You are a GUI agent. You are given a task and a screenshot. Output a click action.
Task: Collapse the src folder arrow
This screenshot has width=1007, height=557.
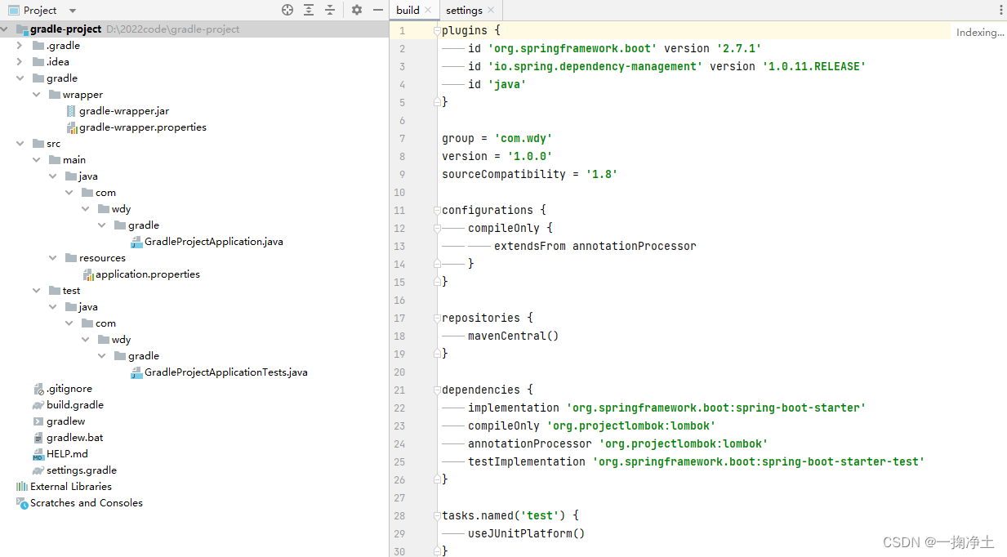pyautogui.click(x=20, y=144)
